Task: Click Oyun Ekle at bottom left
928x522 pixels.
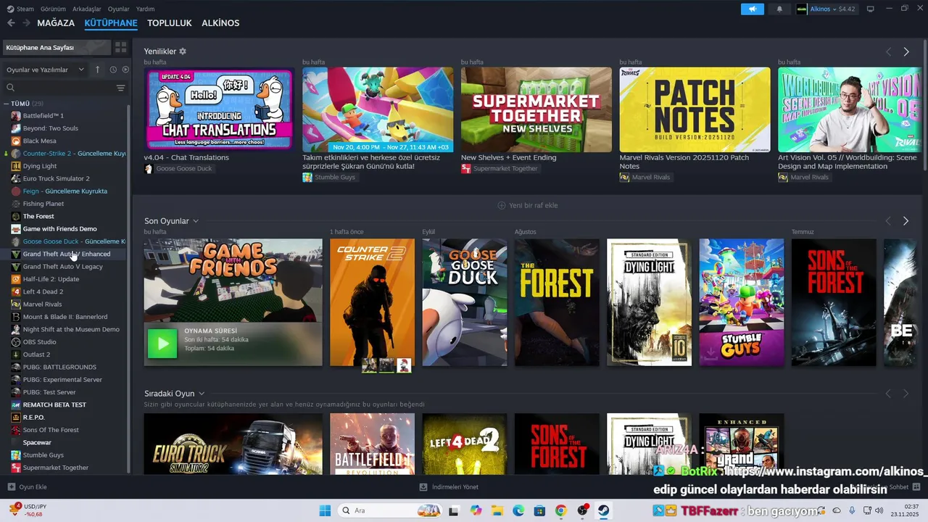Action: coord(27,487)
